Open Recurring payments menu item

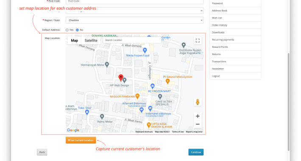(235, 40)
